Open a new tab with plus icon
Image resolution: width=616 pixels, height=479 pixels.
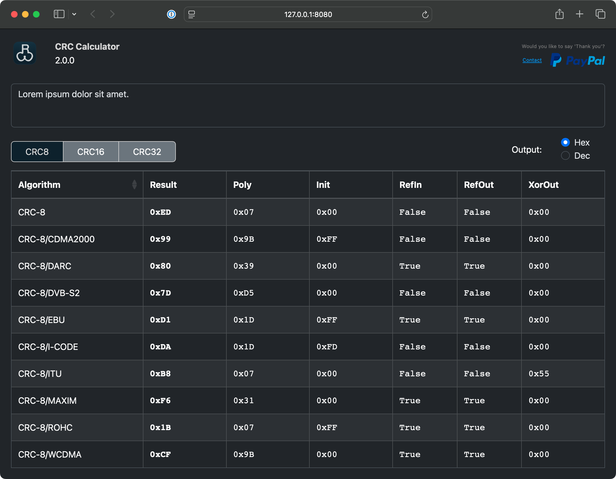(x=579, y=14)
